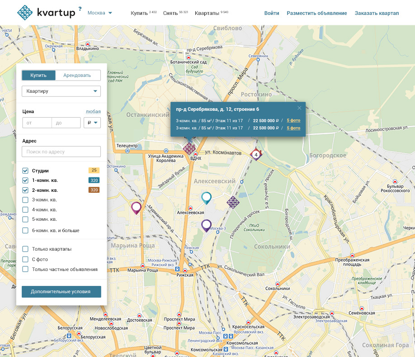The height and width of the screenshot is (357, 415).
Task: Click the diamond building marker near ВДНХ
Action: 189,149
